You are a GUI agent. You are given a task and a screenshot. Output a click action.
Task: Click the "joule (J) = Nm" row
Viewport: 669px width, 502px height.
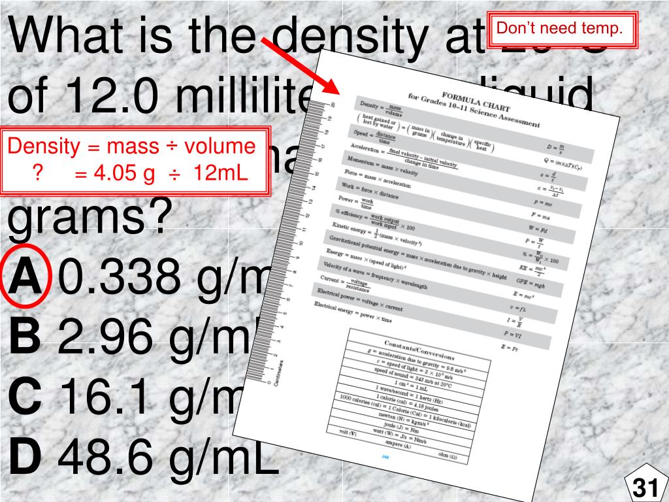tap(402, 427)
